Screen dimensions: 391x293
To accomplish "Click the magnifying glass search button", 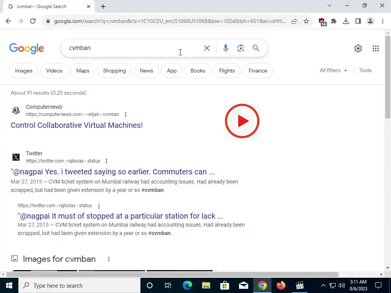I will point(256,48).
